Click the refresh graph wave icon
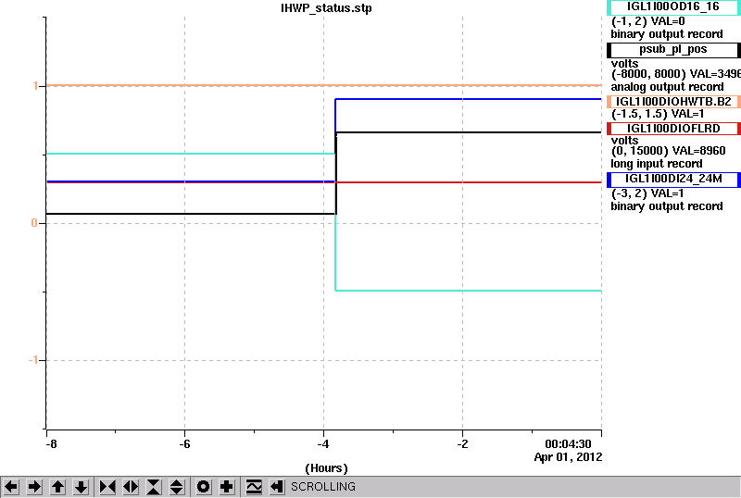Viewport: 741px width, 498px height. (x=254, y=487)
